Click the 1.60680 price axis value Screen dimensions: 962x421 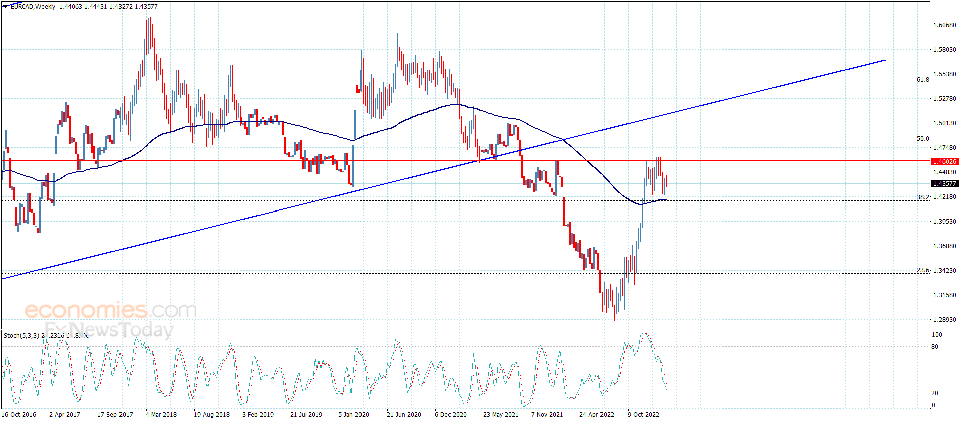944,25
